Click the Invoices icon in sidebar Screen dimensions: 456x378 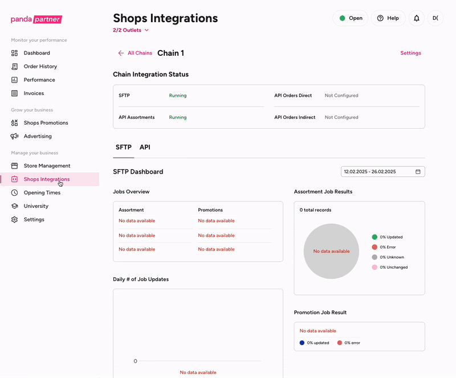(x=15, y=93)
